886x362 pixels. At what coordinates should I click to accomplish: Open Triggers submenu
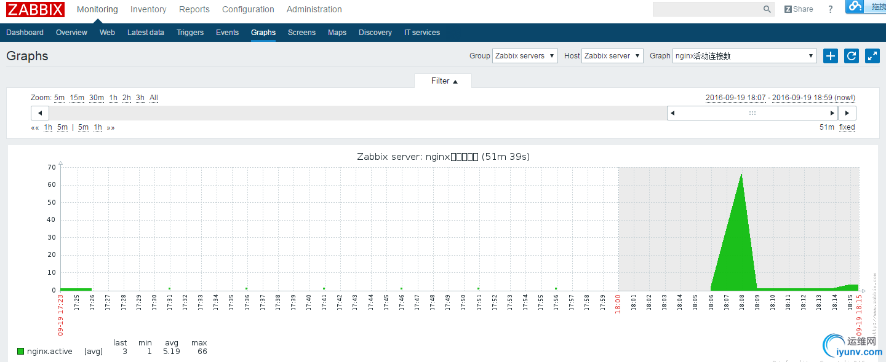(x=190, y=33)
